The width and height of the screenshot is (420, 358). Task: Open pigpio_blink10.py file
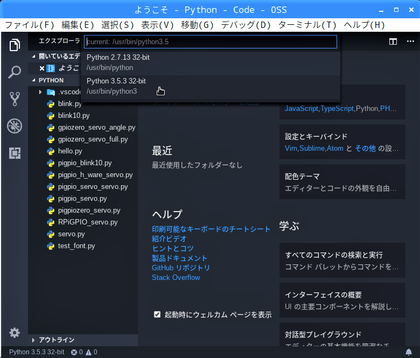point(85,163)
